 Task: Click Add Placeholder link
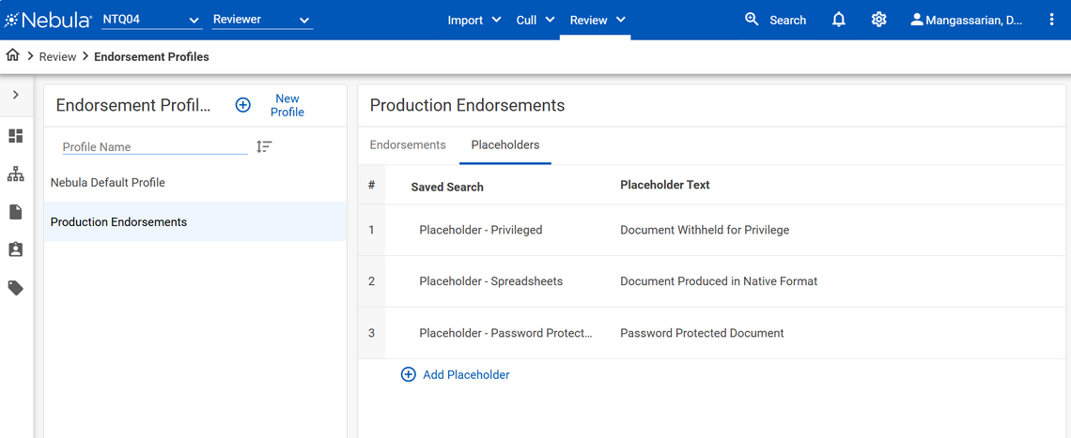456,374
